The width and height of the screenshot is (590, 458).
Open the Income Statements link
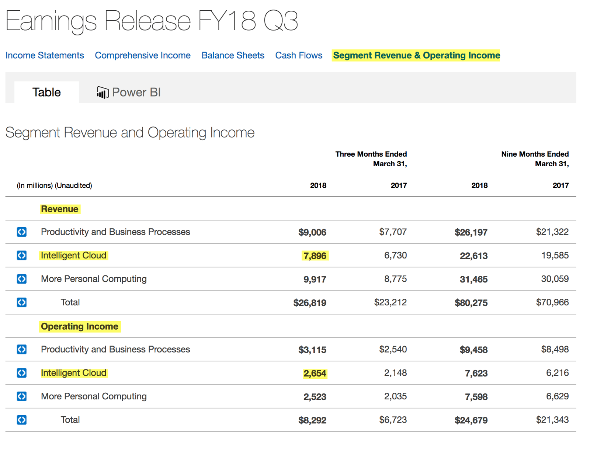click(45, 55)
